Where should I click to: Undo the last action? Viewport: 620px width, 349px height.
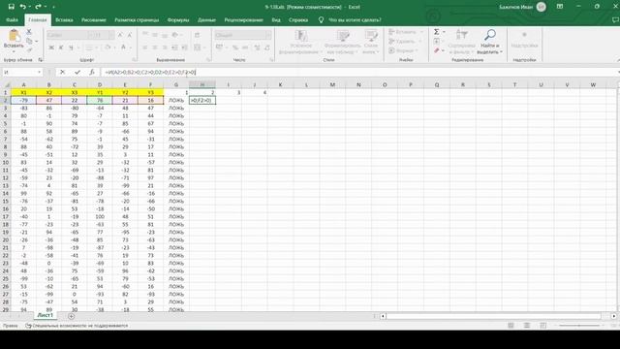[23, 7]
